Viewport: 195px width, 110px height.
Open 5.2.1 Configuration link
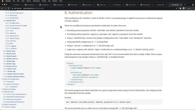[x=12, y=23]
